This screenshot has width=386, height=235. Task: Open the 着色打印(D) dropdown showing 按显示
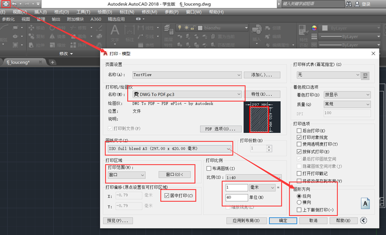coord(347,95)
